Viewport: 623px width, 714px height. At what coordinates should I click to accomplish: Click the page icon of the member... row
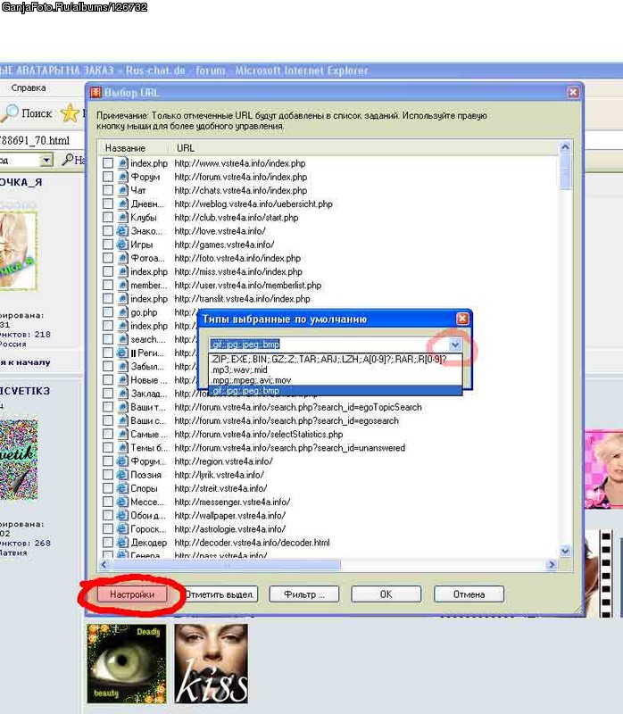point(122,285)
